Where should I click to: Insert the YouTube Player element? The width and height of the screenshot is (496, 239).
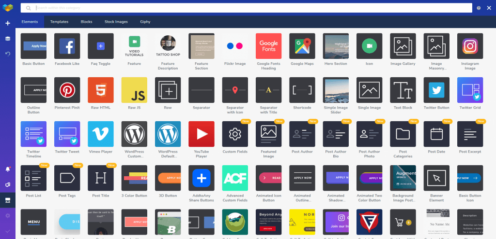pos(201,134)
